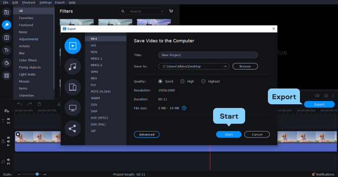Open the Import media tab icon
Screen dimensions: 338x177
[6, 12]
